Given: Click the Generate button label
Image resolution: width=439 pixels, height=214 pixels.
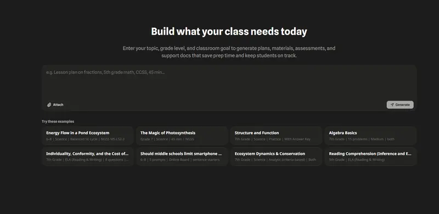Looking at the screenshot, I should pos(403,105).
